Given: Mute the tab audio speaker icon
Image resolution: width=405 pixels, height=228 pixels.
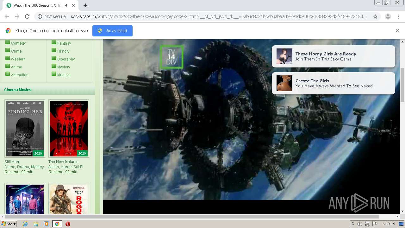Looking at the screenshot, I should coord(66,5).
